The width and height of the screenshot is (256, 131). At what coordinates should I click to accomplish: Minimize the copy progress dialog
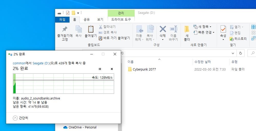click(x=91, y=54)
